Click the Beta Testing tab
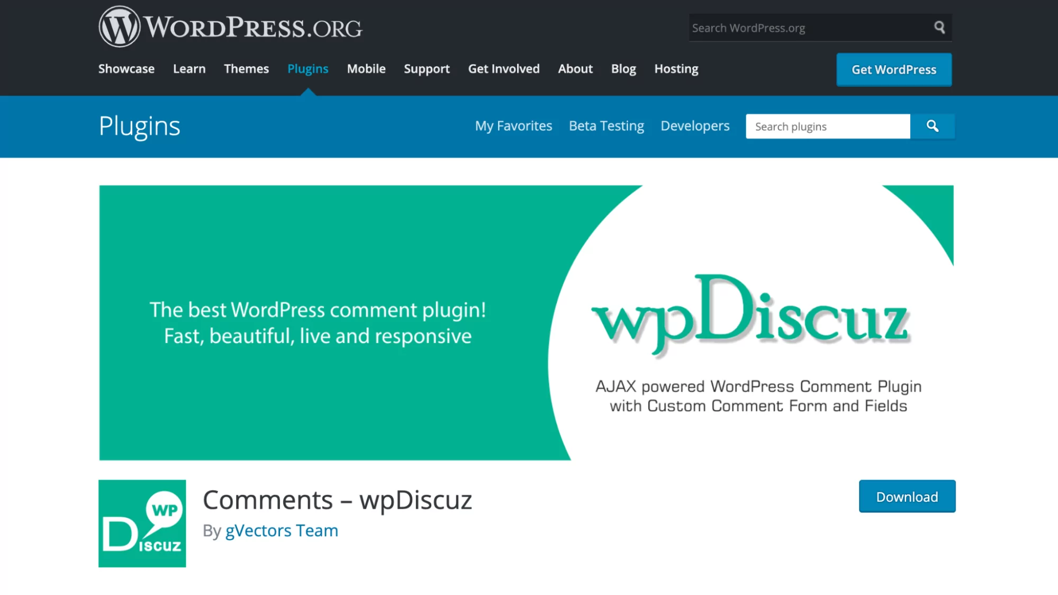Viewport: 1058px width, 595px height. (x=606, y=125)
